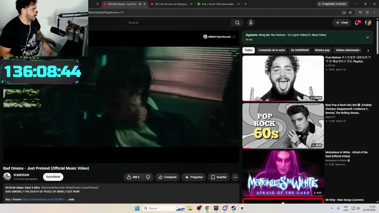Show hidden system tray icons

pyautogui.click(x=332, y=208)
